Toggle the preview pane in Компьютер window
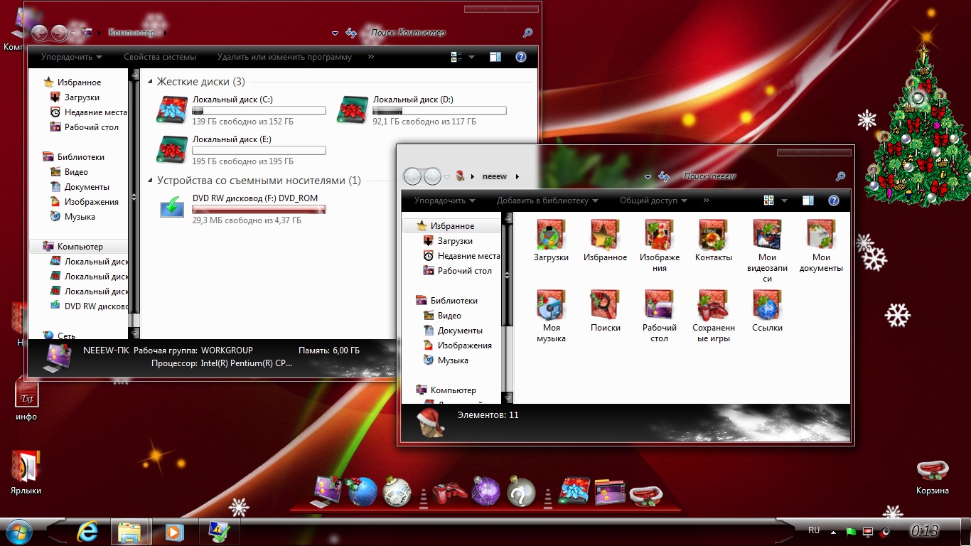 coord(495,57)
